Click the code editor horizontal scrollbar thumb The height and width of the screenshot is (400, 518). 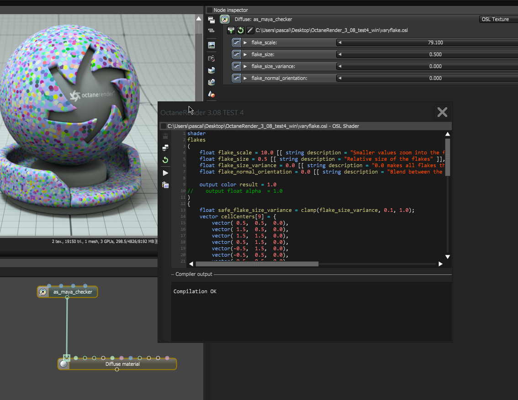pos(257,264)
